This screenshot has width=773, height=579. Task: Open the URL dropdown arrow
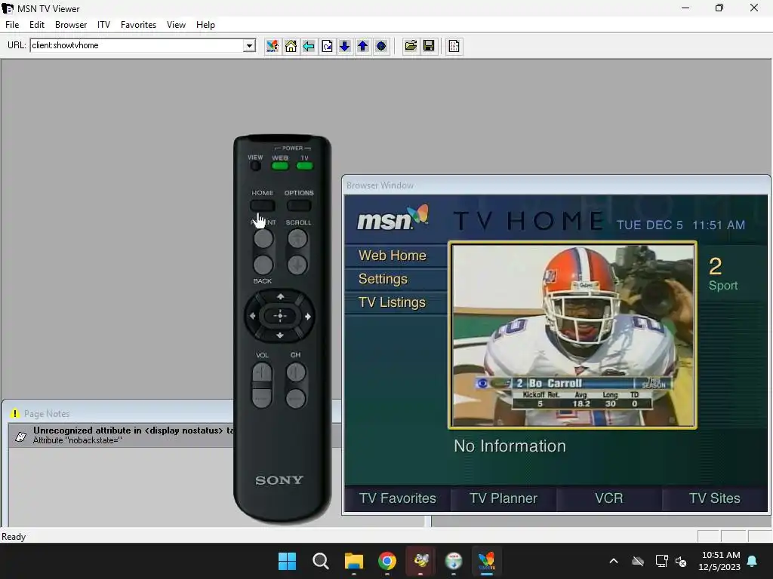(x=249, y=46)
